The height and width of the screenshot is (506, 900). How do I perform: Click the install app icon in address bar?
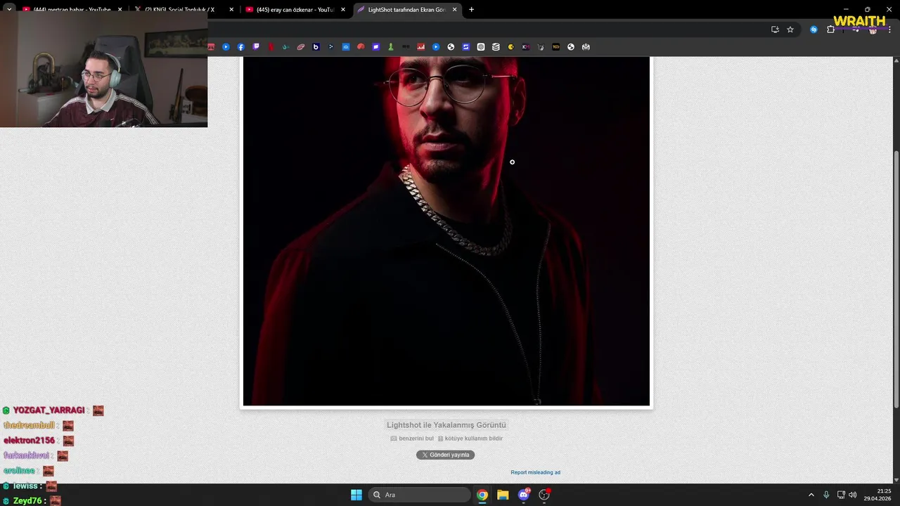(775, 30)
